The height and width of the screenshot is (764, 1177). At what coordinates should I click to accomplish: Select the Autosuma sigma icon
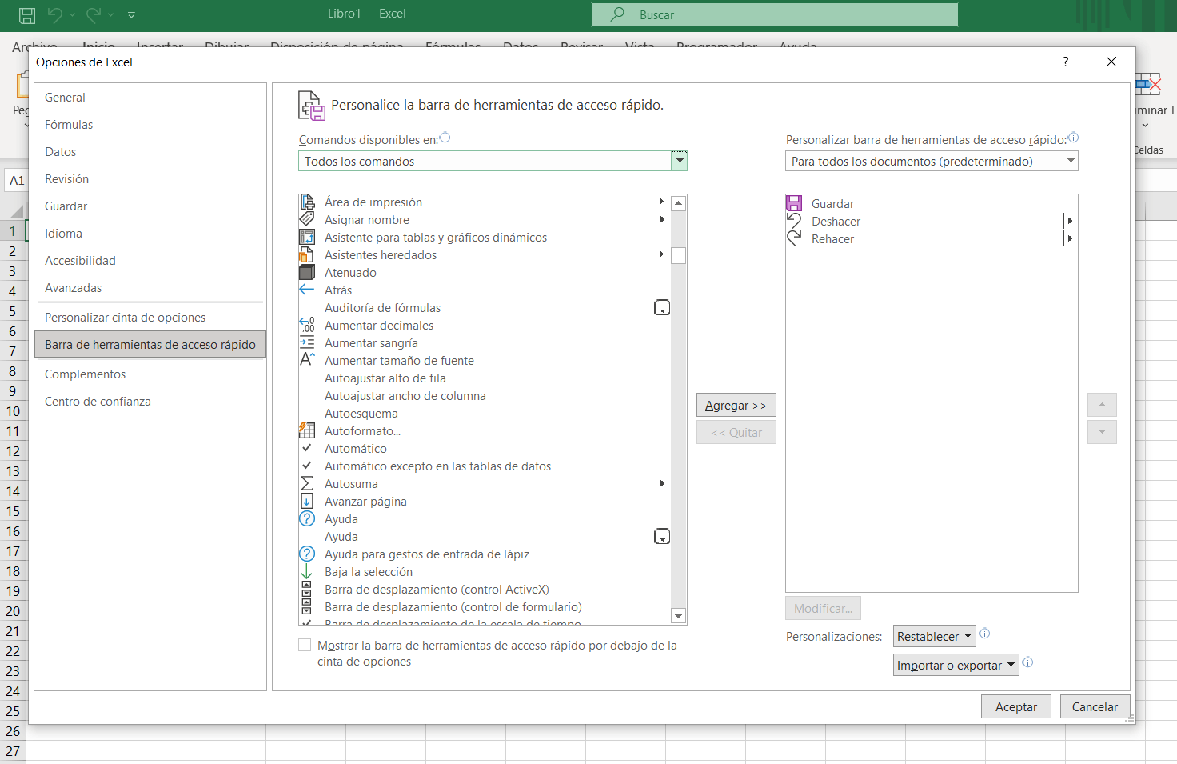click(x=307, y=484)
